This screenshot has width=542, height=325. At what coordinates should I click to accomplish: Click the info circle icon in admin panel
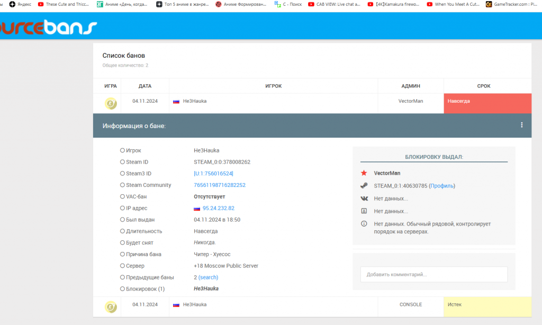[x=364, y=224]
